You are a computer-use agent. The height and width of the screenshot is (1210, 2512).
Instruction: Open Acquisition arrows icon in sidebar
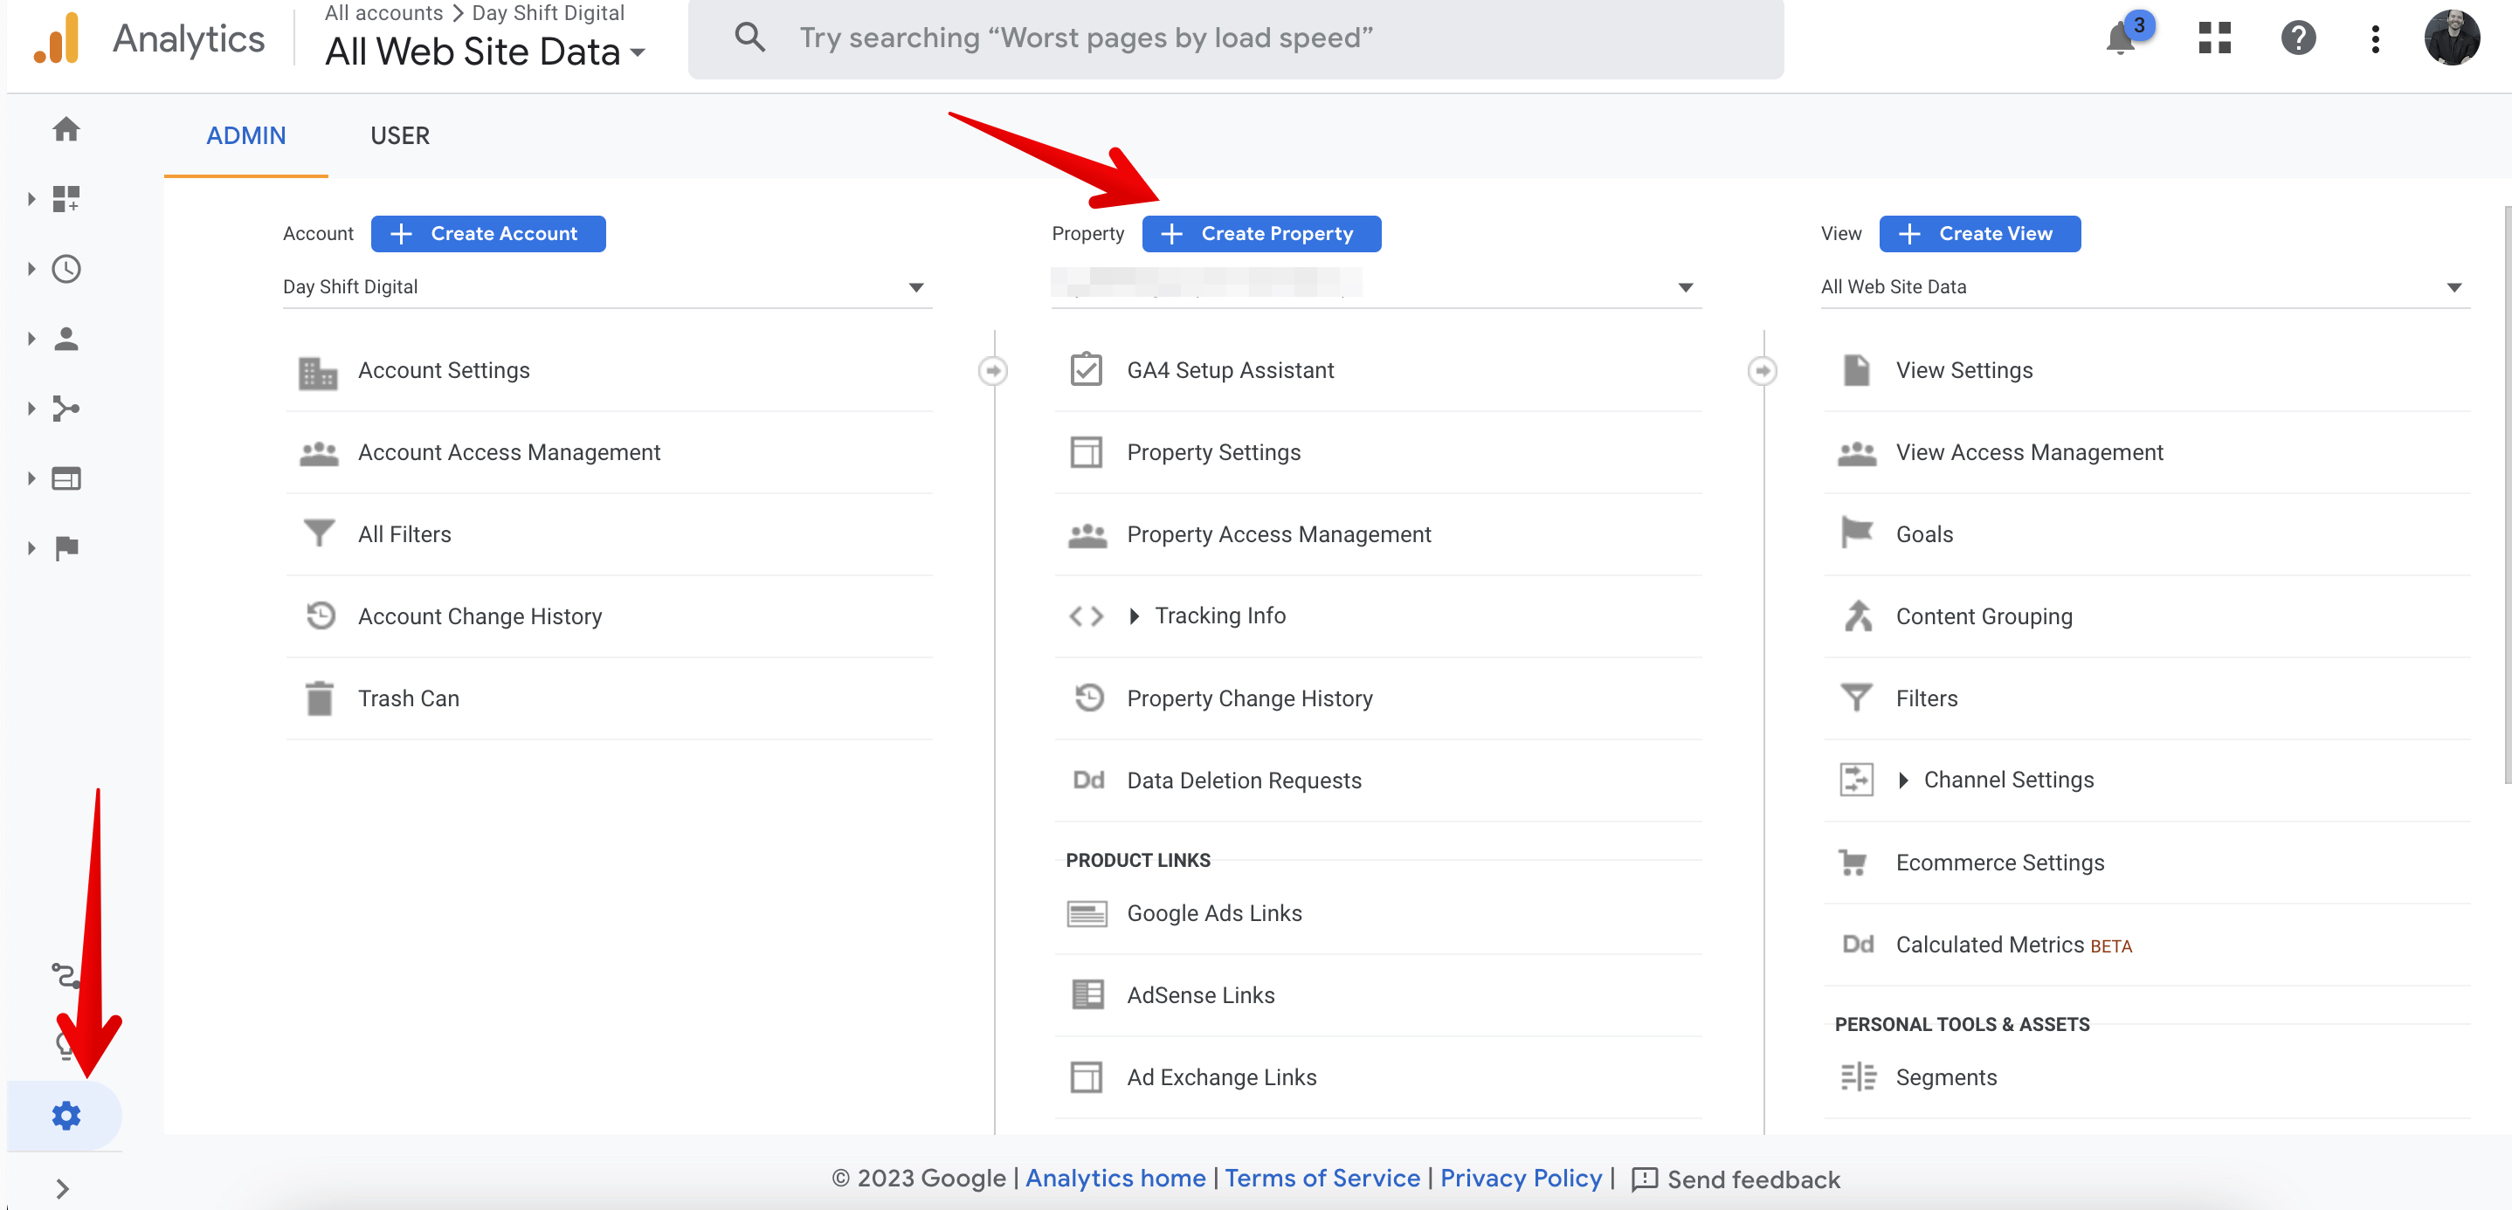tap(66, 409)
